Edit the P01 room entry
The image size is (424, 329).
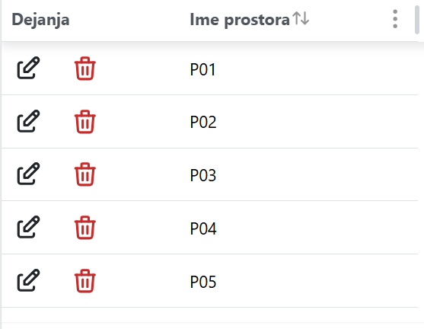tap(28, 68)
